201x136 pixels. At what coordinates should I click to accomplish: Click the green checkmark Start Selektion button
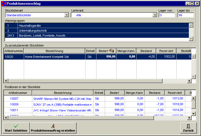(16, 128)
